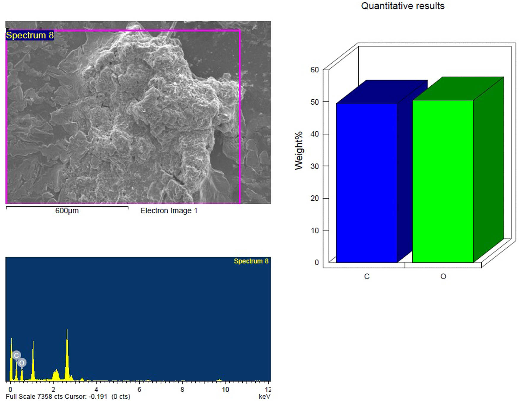
Task: Click the green O bar in the chart
Action: pos(443,181)
